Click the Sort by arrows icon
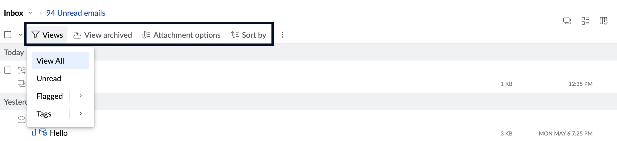617x141 pixels. (x=235, y=35)
